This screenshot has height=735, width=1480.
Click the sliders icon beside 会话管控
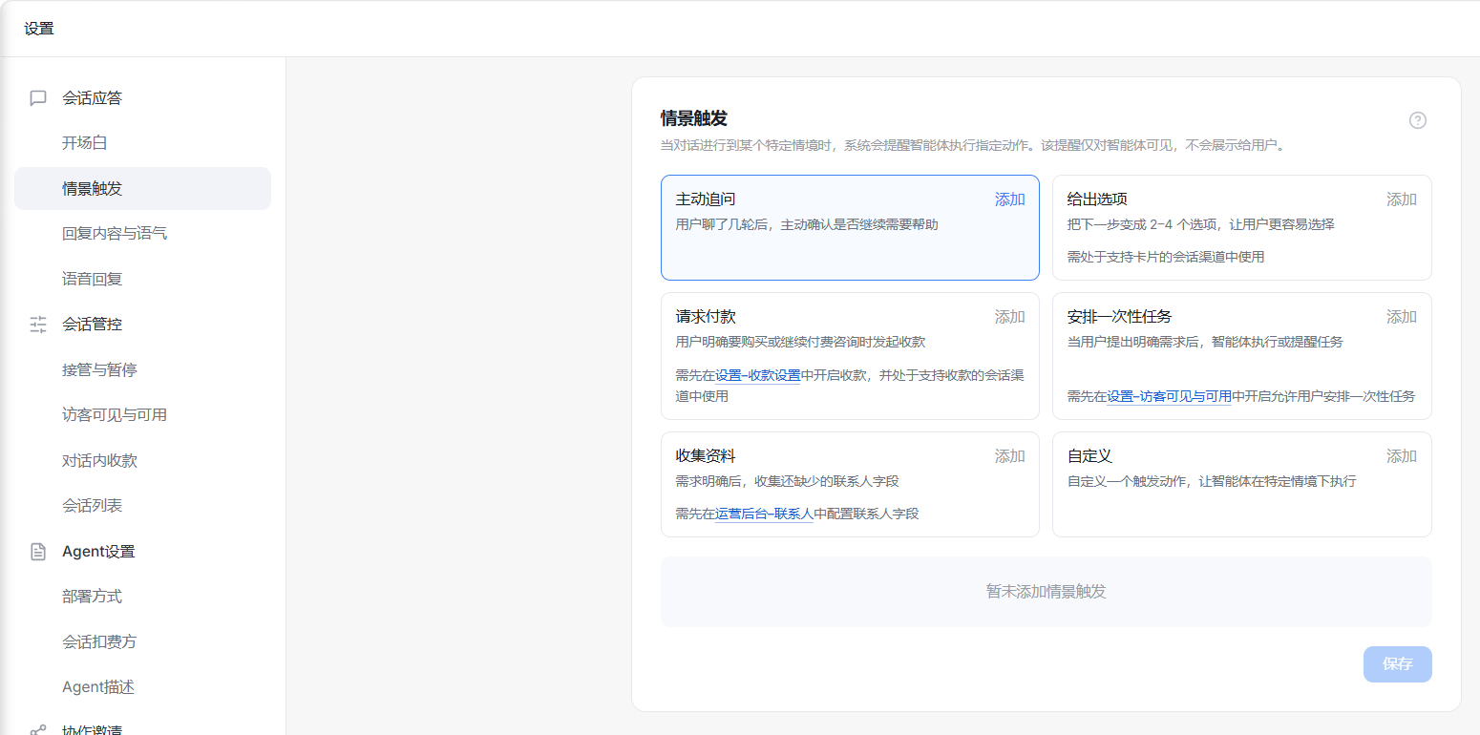(38, 325)
